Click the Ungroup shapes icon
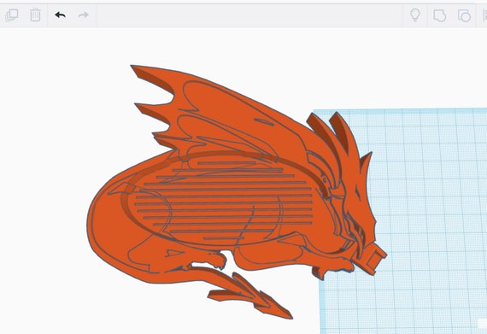The width and height of the screenshot is (487, 334). pos(464,15)
